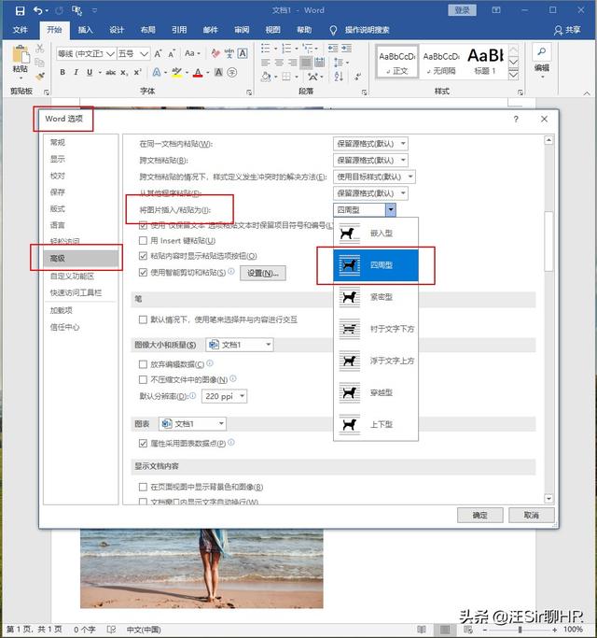This screenshot has height=638, width=597.
Task: Apply superscript formatting
Action: tap(137, 73)
